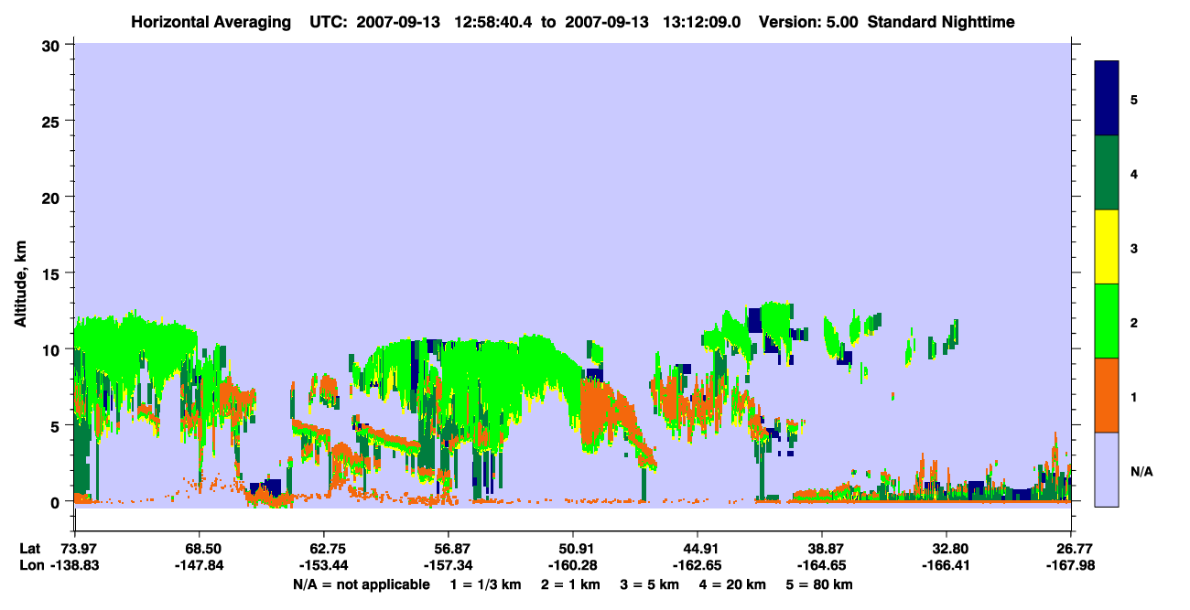Click the dark green colorbar segment labeled 4
This screenshot has height=610, width=1190.
click(1107, 173)
